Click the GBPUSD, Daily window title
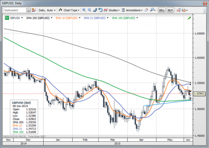Image resolution: width=209 pixels, height=148 pixels. click(x=12, y=3)
